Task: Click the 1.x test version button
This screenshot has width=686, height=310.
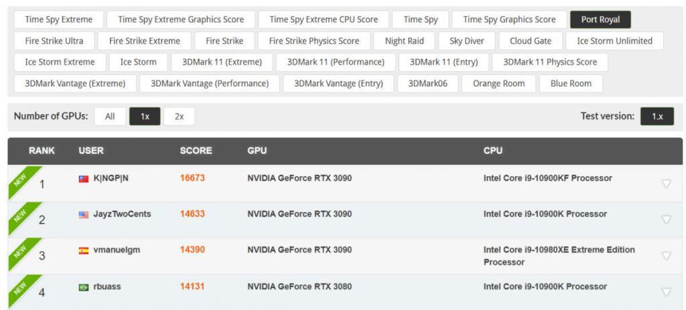Action: coord(657,117)
